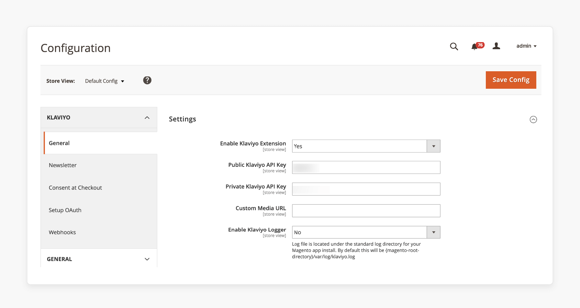Click the Custom Media URL label
The height and width of the screenshot is (308, 580).
261,208
